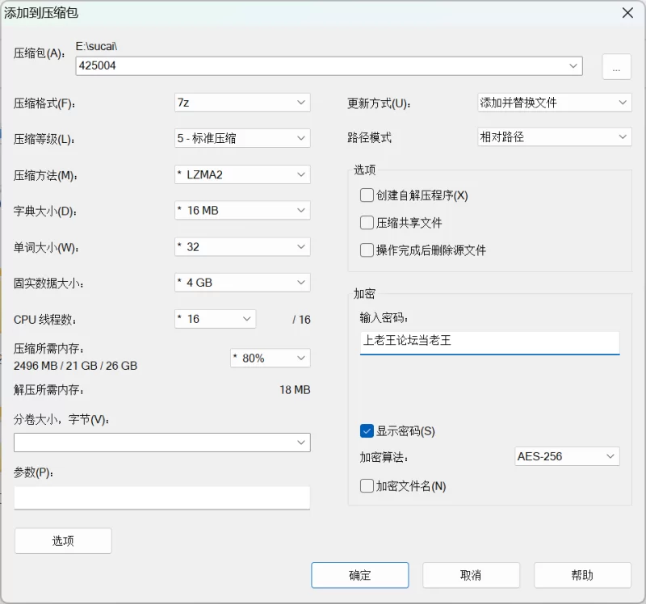
Task: Open 帮助 help button
Action: click(x=582, y=575)
